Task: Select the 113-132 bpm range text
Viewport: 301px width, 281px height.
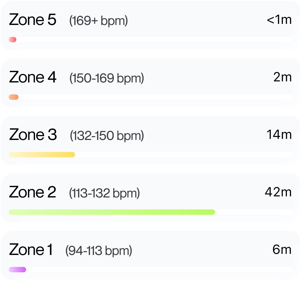Action: (104, 194)
